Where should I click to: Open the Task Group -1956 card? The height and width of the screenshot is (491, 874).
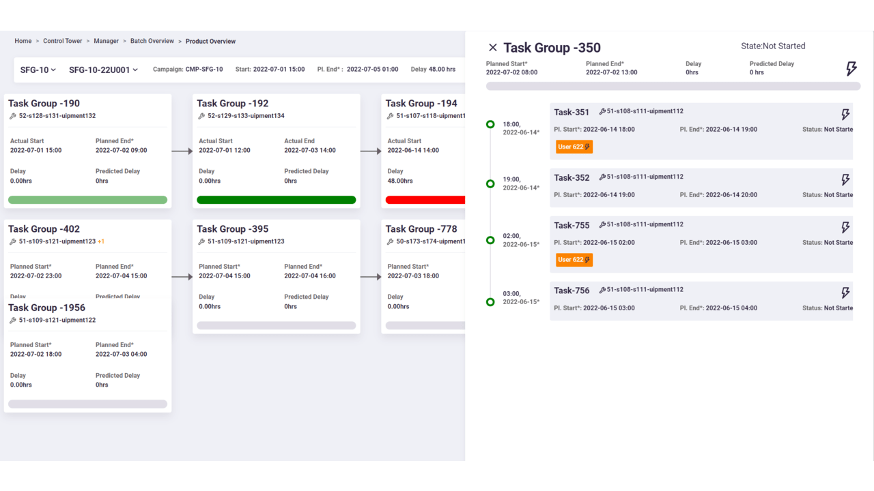[87, 355]
